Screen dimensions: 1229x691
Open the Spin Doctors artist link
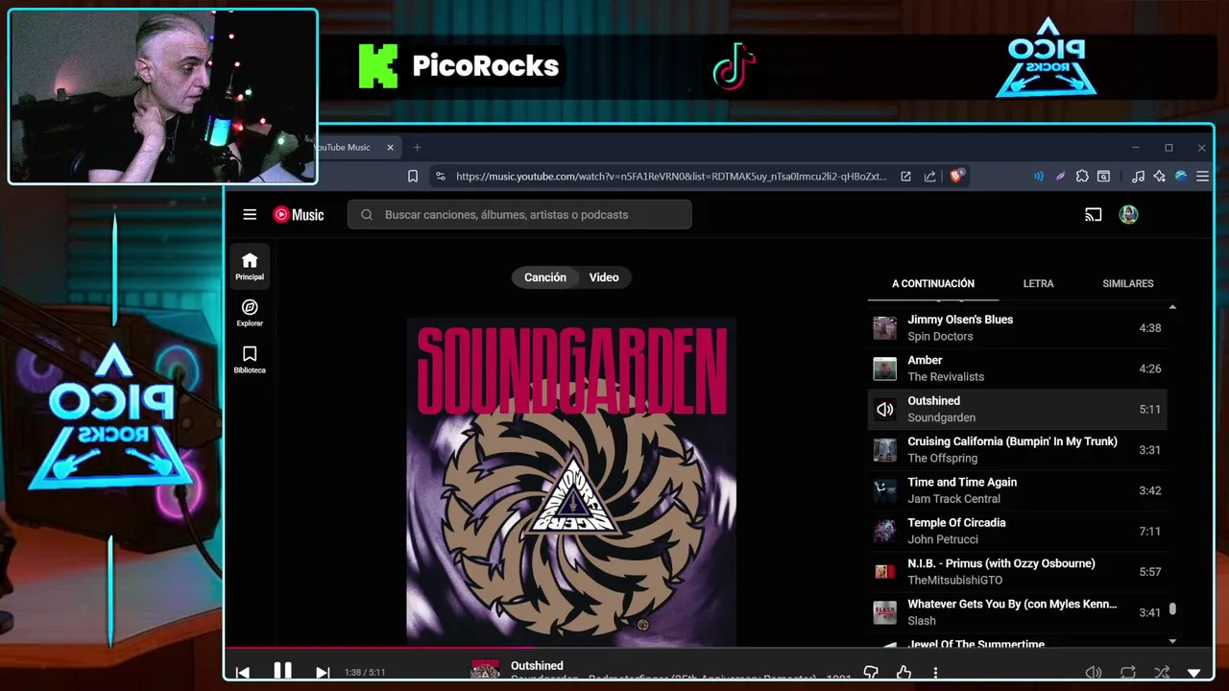coord(940,337)
